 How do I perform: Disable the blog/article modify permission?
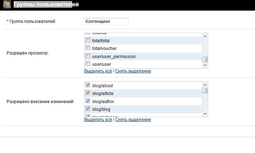click(x=88, y=93)
